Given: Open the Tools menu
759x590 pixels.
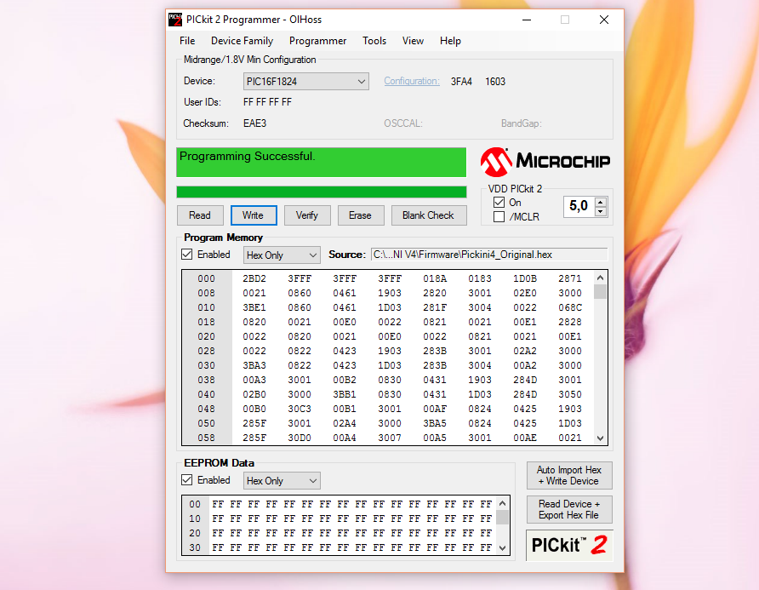Looking at the screenshot, I should tap(374, 41).
